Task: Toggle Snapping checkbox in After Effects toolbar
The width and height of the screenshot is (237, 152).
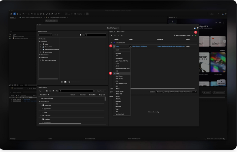Action: (75, 14)
